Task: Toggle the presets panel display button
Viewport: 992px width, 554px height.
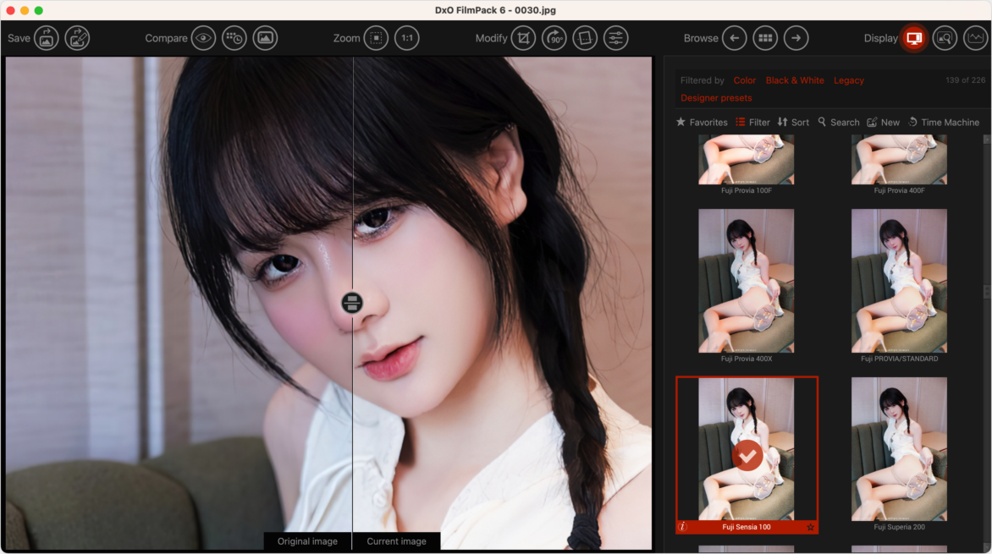Action: click(913, 38)
